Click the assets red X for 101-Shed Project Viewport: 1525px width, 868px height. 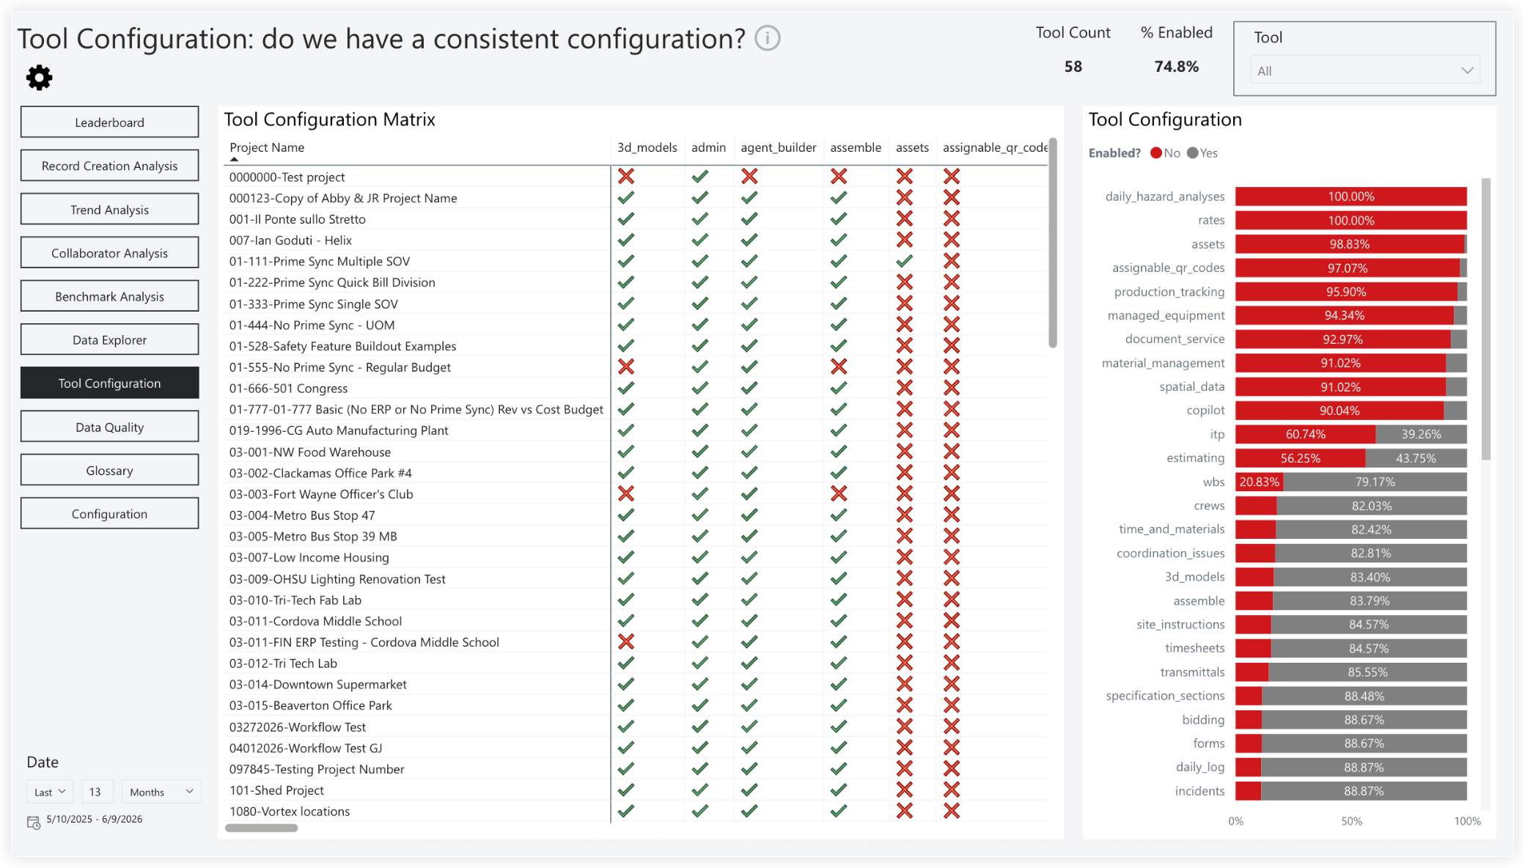click(905, 790)
